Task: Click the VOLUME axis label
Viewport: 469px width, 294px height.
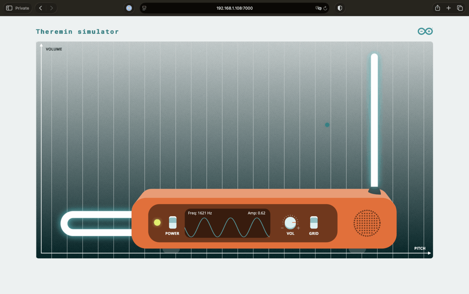Action: coord(54,49)
